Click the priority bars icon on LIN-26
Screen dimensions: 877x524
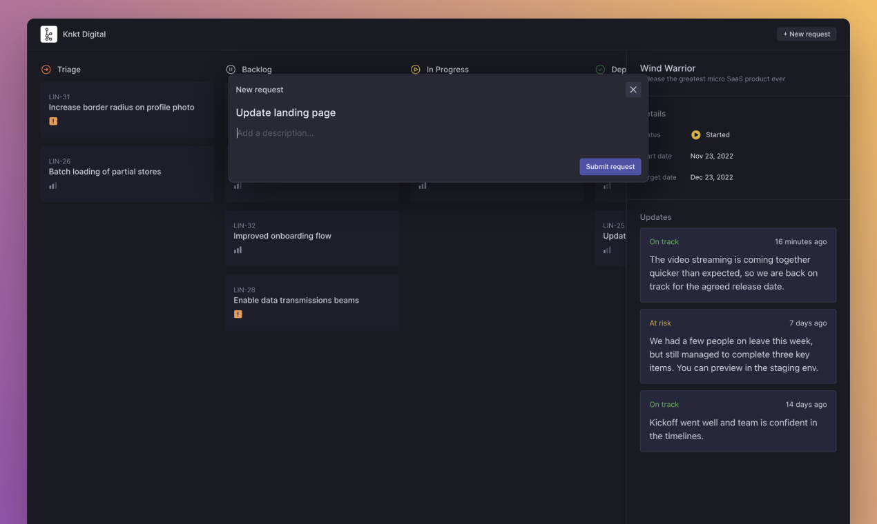coord(52,185)
